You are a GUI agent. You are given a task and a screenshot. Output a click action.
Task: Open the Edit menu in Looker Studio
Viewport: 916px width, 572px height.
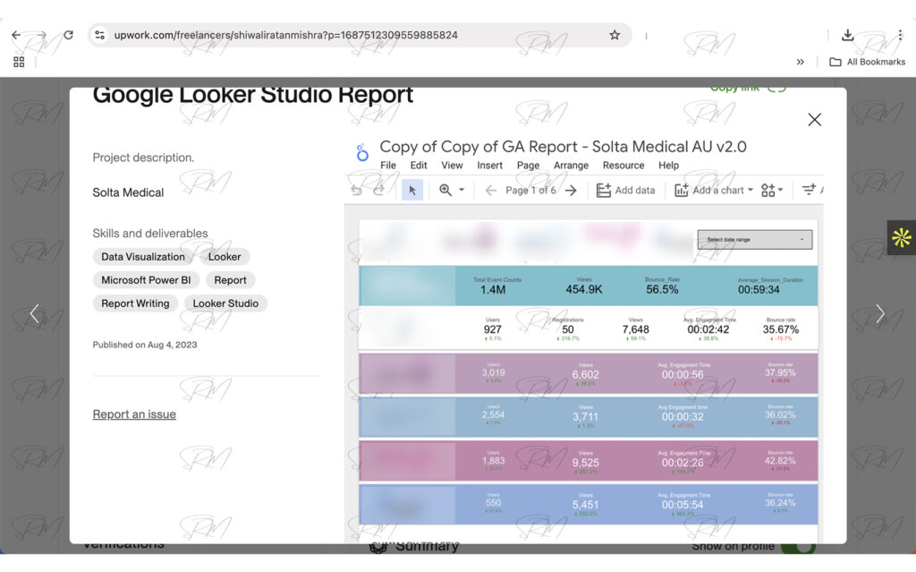click(x=419, y=166)
